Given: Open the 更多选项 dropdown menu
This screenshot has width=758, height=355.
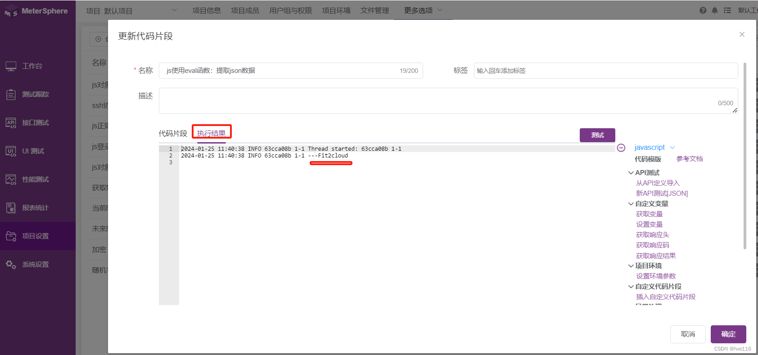Looking at the screenshot, I should coord(423,10).
